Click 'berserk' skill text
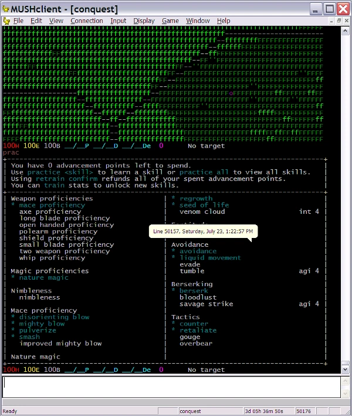352x416 pixels. click(x=194, y=291)
